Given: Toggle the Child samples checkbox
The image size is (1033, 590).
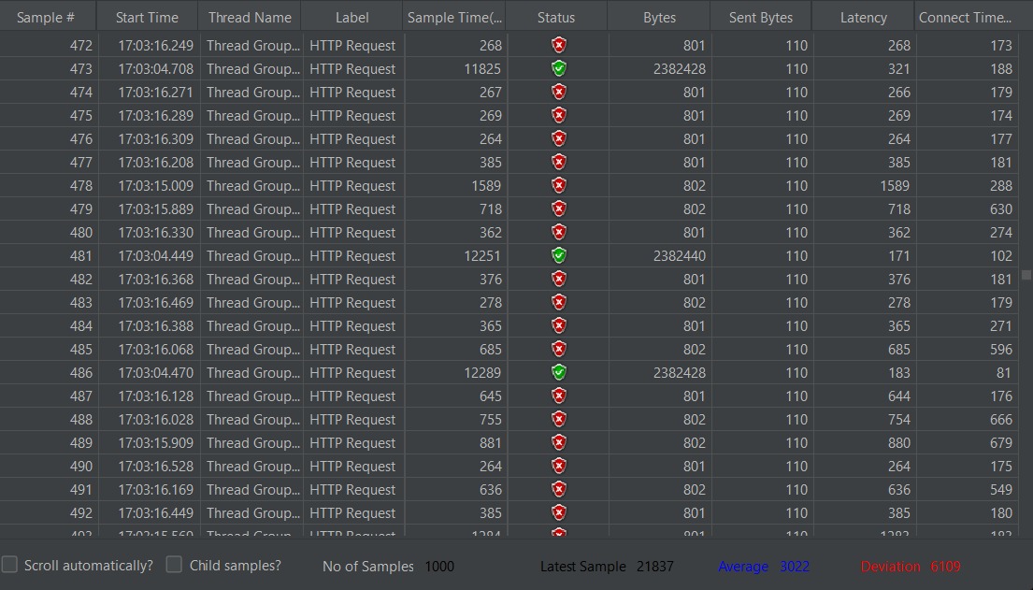Looking at the screenshot, I should click(x=174, y=565).
